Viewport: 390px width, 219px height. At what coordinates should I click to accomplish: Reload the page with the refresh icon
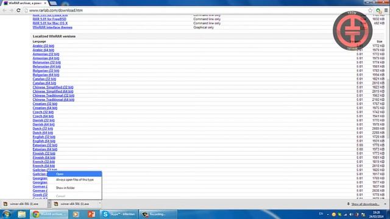[18, 10]
